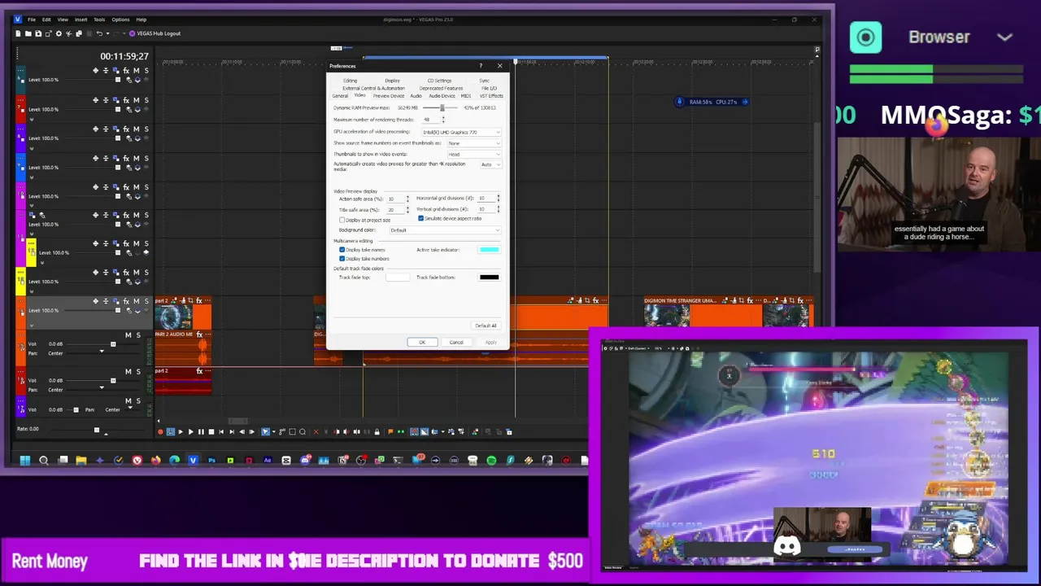Click the Title safe area input field
The width and height of the screenshot is (1041, 586).
coord(395,210)
